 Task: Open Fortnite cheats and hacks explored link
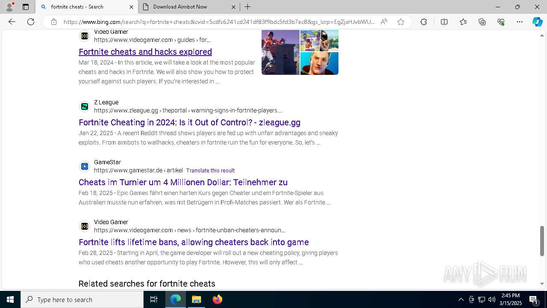tap(145, 52)
